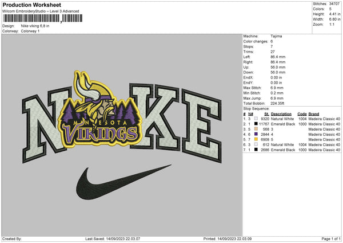Click the Color changes value "6"
This screenshot has height=243, width=343.
(272, 41)
